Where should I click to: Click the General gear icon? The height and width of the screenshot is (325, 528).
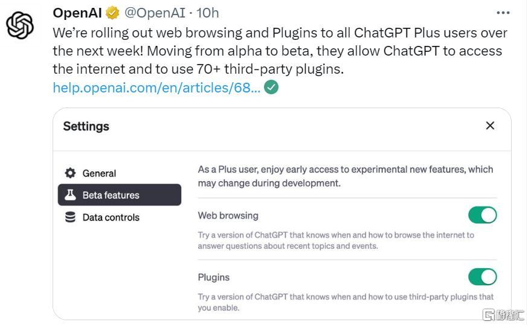point(71,173)
